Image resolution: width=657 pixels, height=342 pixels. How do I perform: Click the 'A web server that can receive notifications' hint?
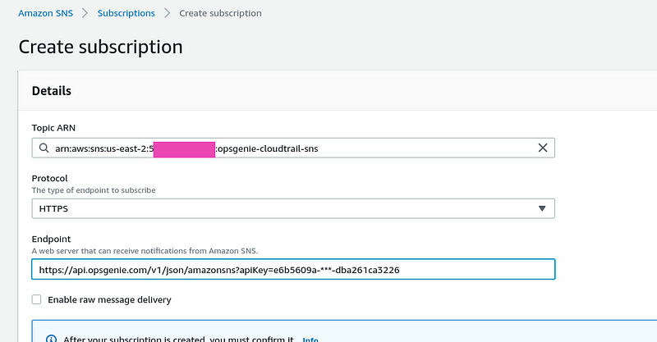tap(145, 251)
